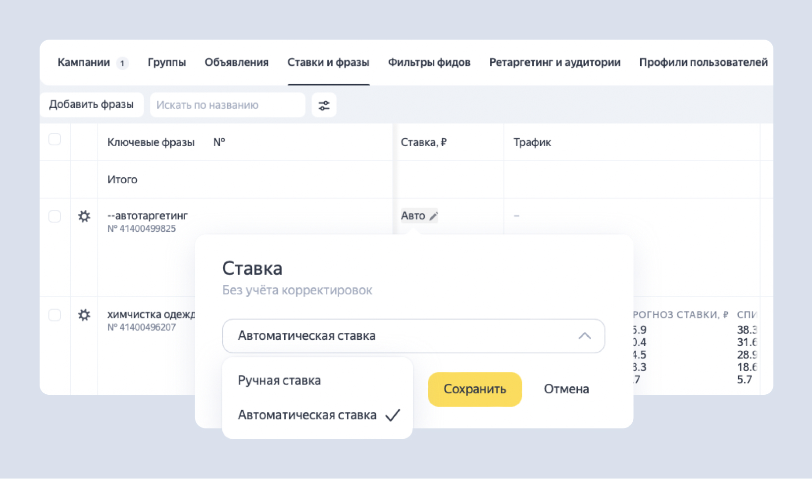Image resolution: width=812 pixels, height=479 pixels.
Task: Choose Автоматическая ставка in the options list
Action: pos(307,415)
